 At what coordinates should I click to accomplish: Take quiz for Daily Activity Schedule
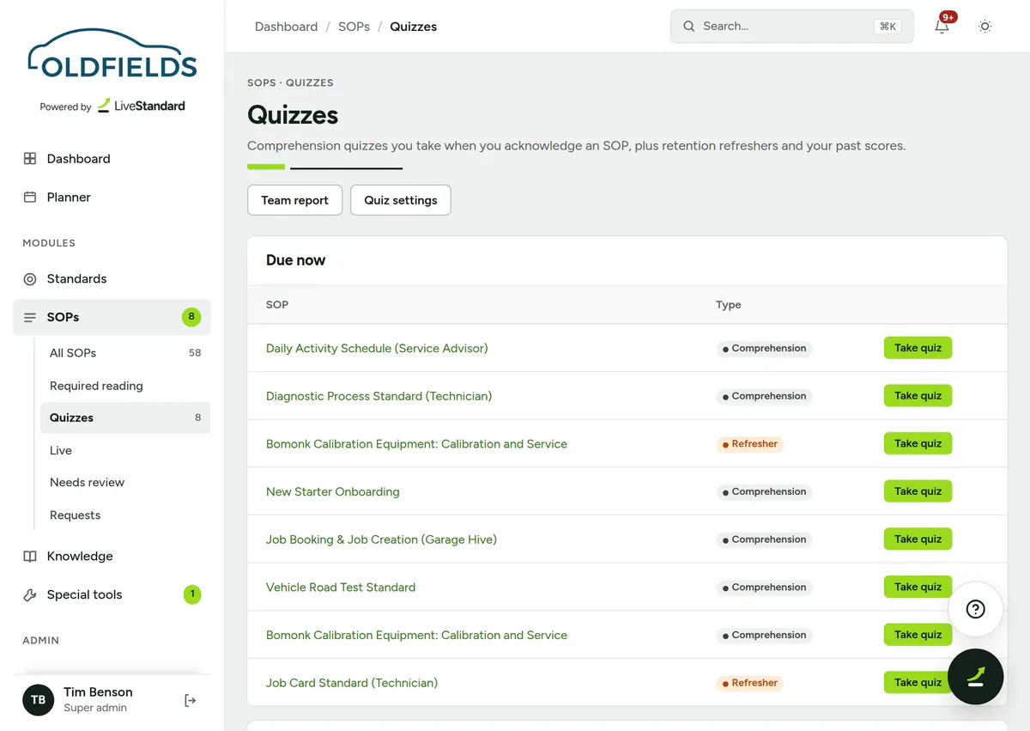tap(918, 348)
